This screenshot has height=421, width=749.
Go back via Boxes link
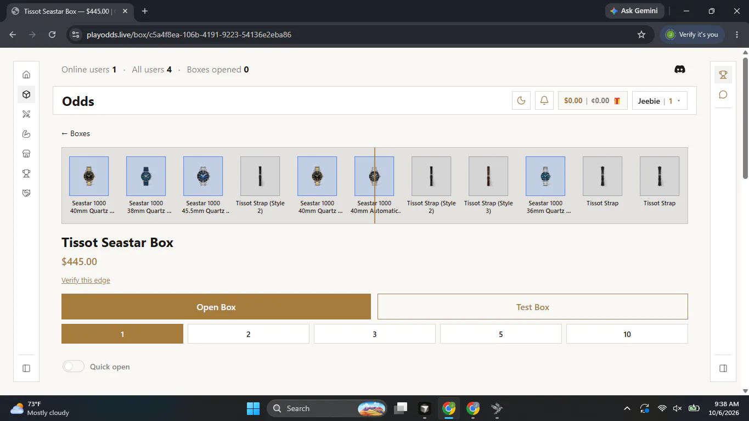[76, 133]
